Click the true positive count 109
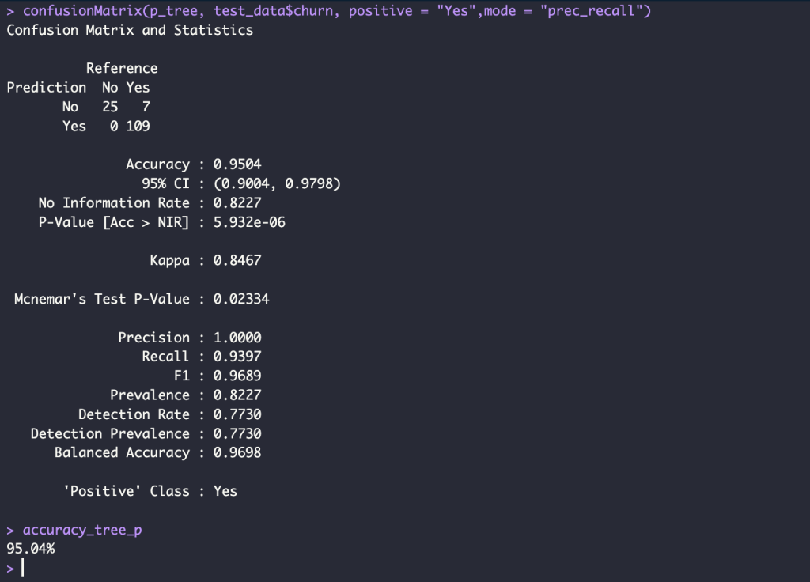Screen dimensions: 810x582 pos(138,126)
